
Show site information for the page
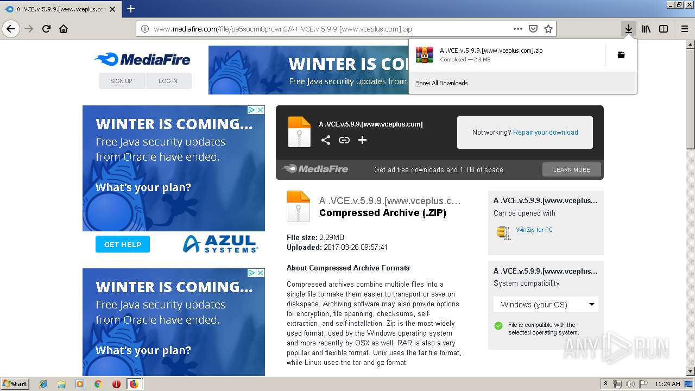(145, 29)
